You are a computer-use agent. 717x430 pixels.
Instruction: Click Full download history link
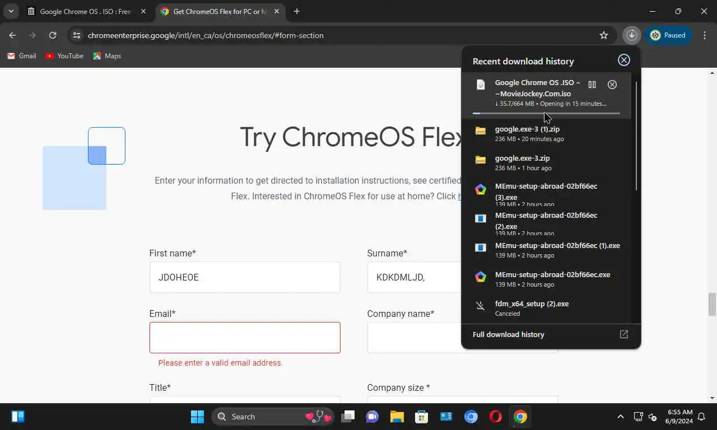pos(509,334)
